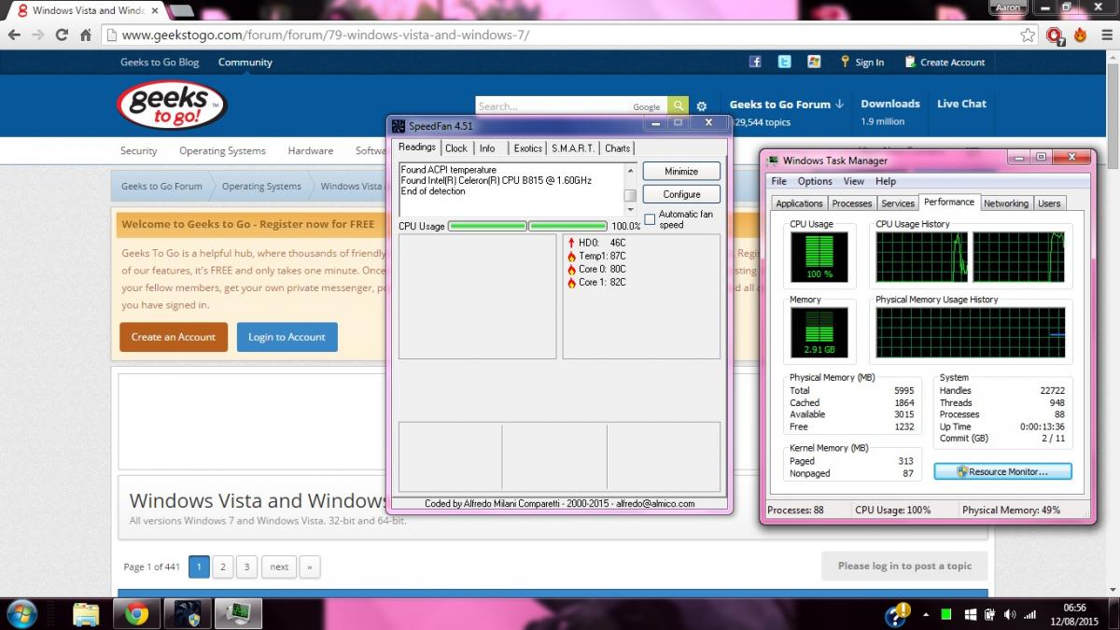1120x630 pixels.
Task: Click the SpeedFan detection log scrollbar
Action: (630, 189)
